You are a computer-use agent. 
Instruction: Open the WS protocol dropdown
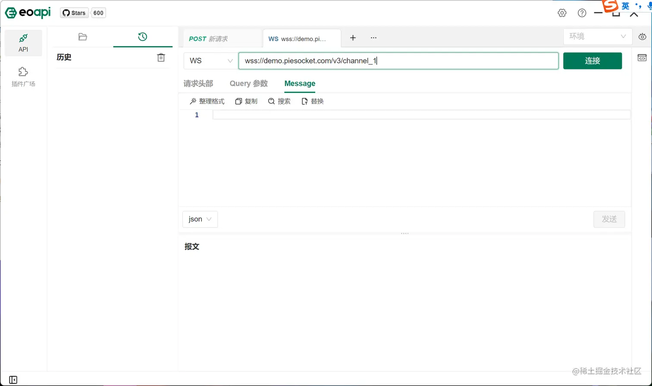(210, 61)
